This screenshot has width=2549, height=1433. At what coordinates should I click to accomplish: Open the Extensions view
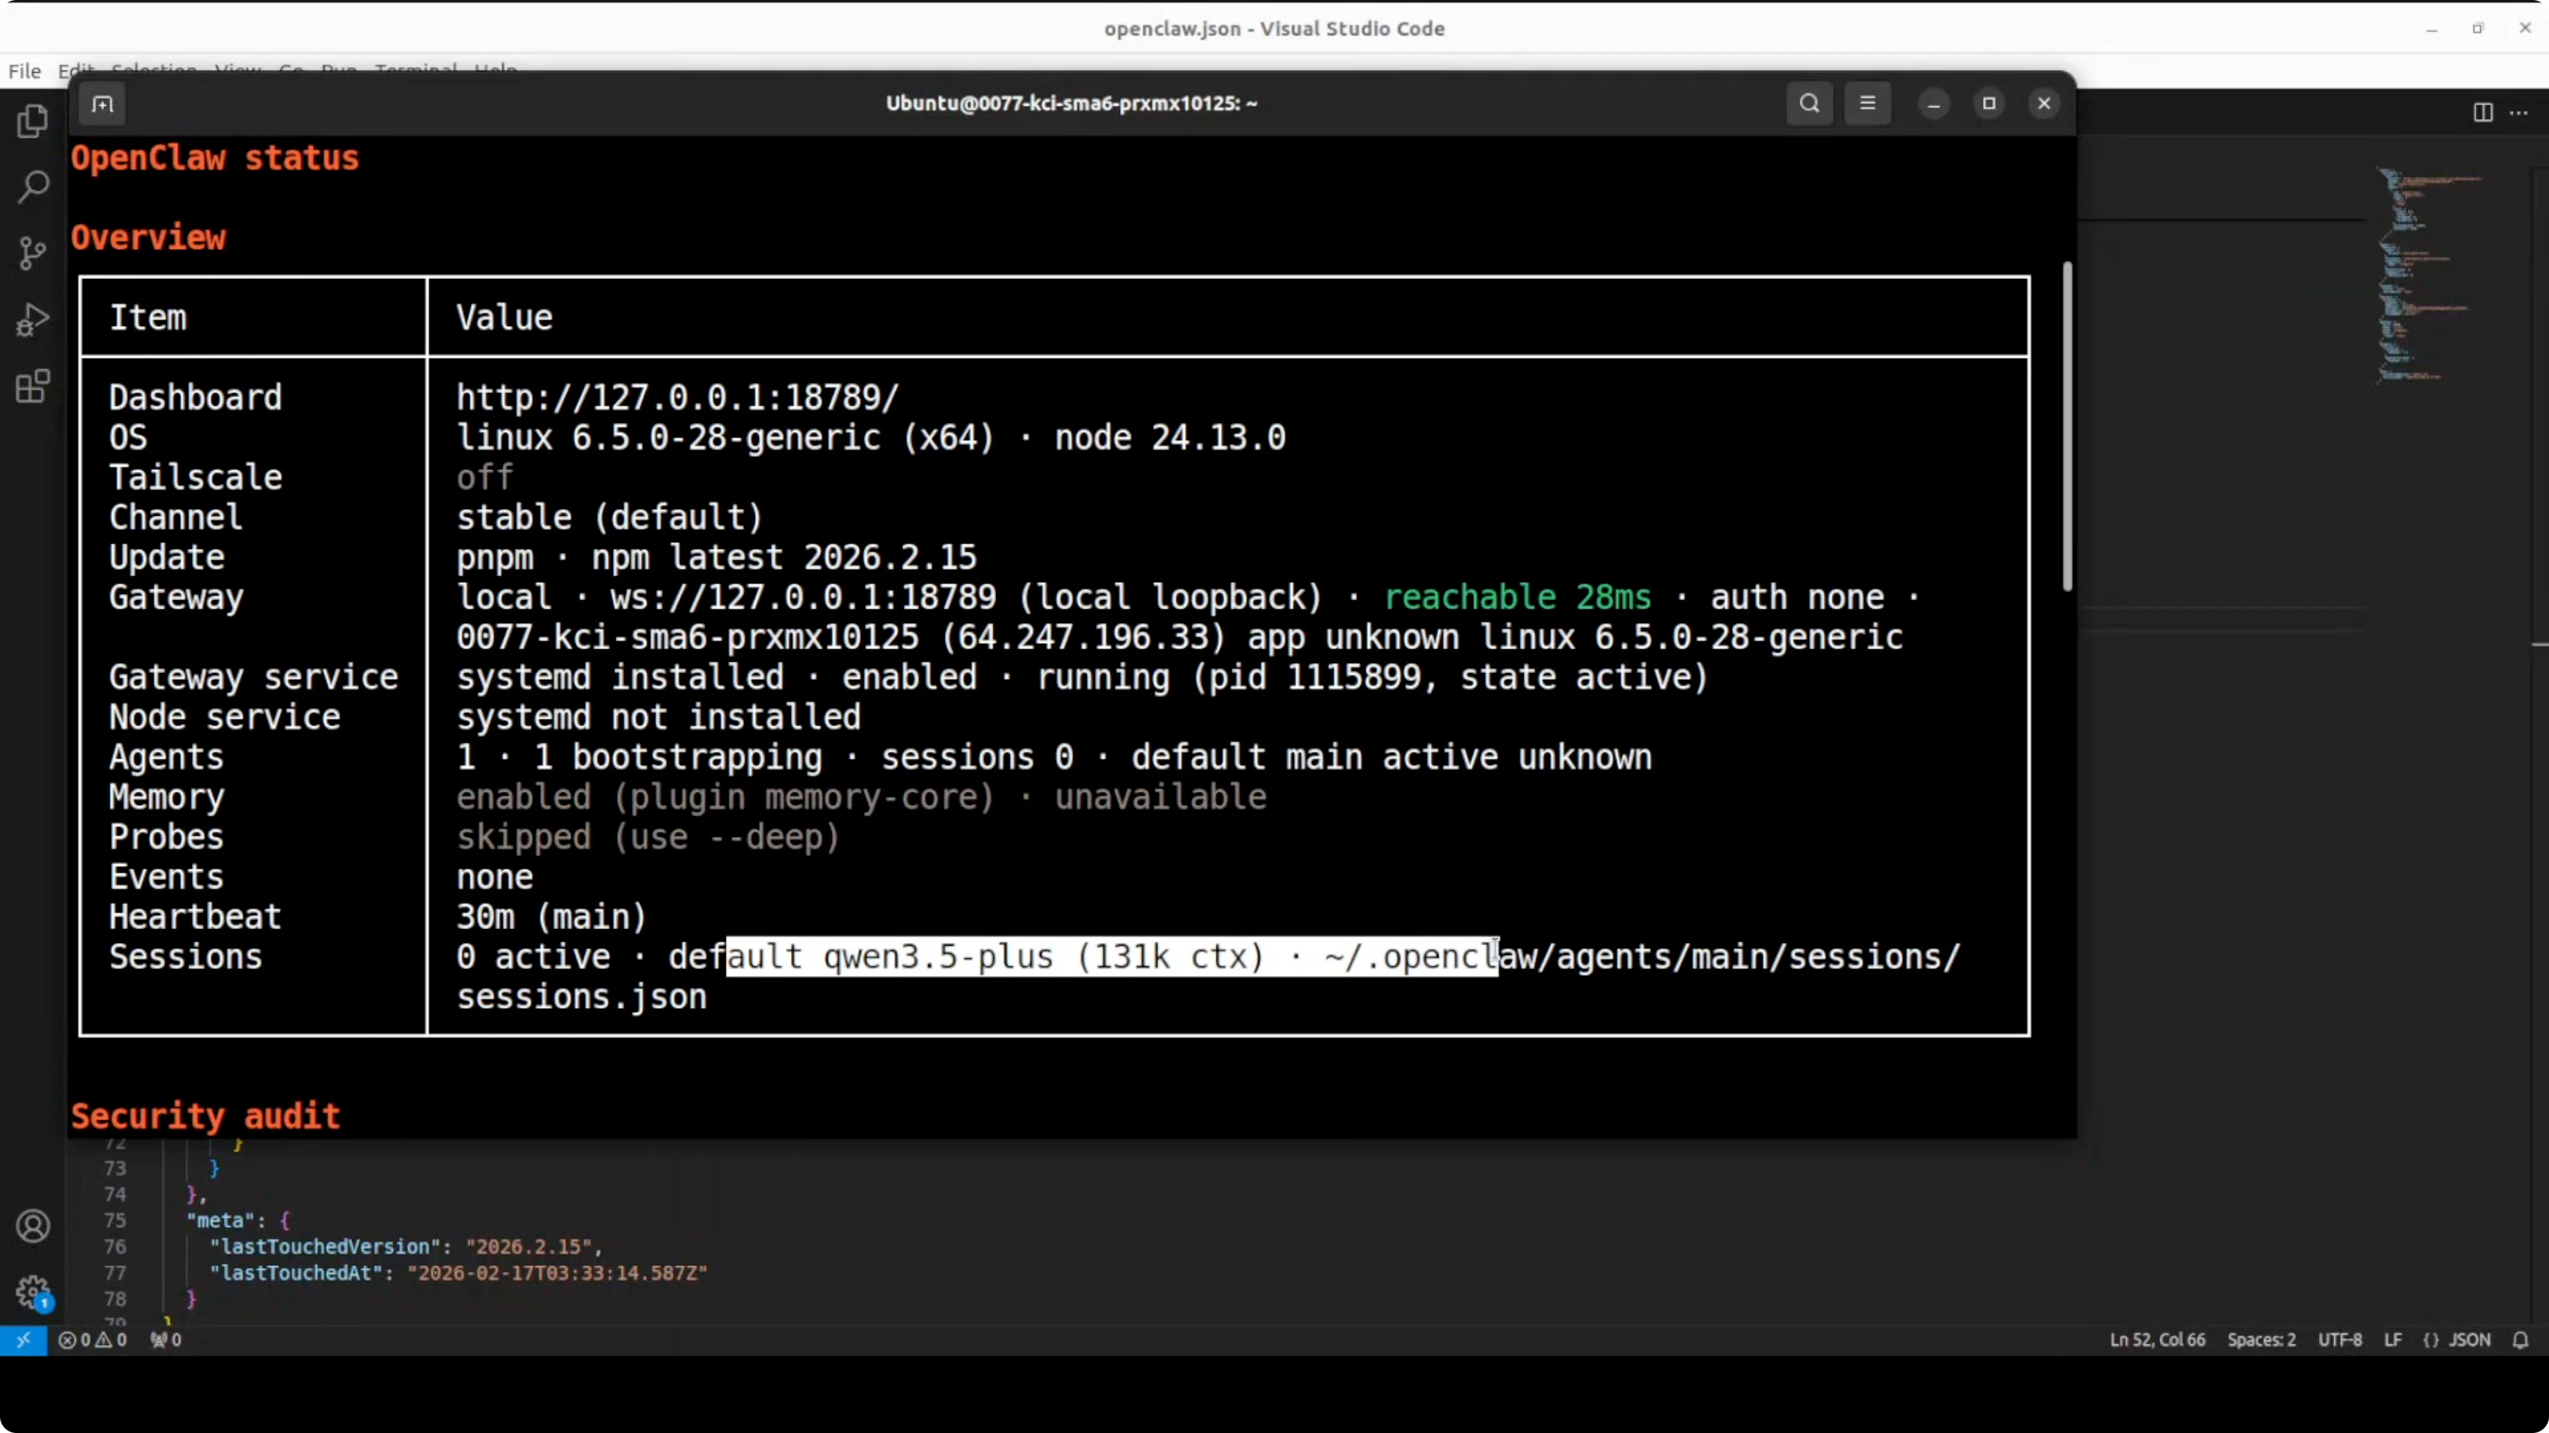click(33, 387)
